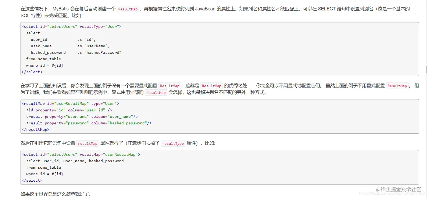
Task: Click the ResultMap tag right before 的优秀之处
Action: tap(212, 86)
